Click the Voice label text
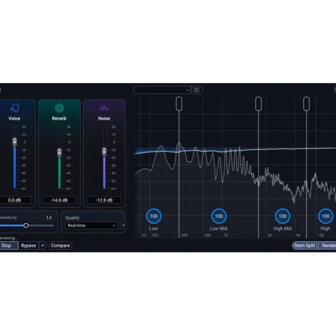 [14, 118]
